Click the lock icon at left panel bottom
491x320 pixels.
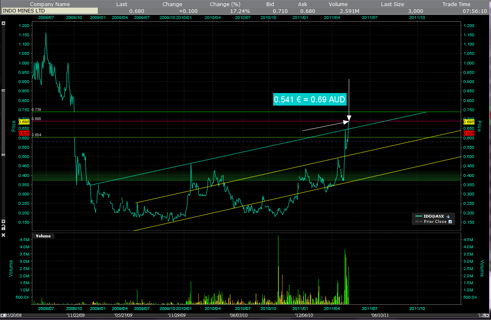4,228
